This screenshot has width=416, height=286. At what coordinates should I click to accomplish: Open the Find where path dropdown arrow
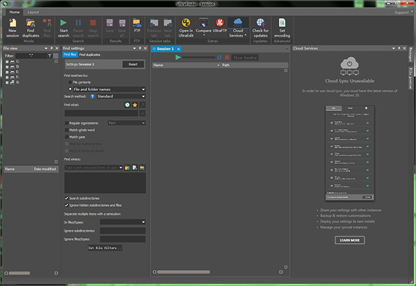(x=121, y=167)
